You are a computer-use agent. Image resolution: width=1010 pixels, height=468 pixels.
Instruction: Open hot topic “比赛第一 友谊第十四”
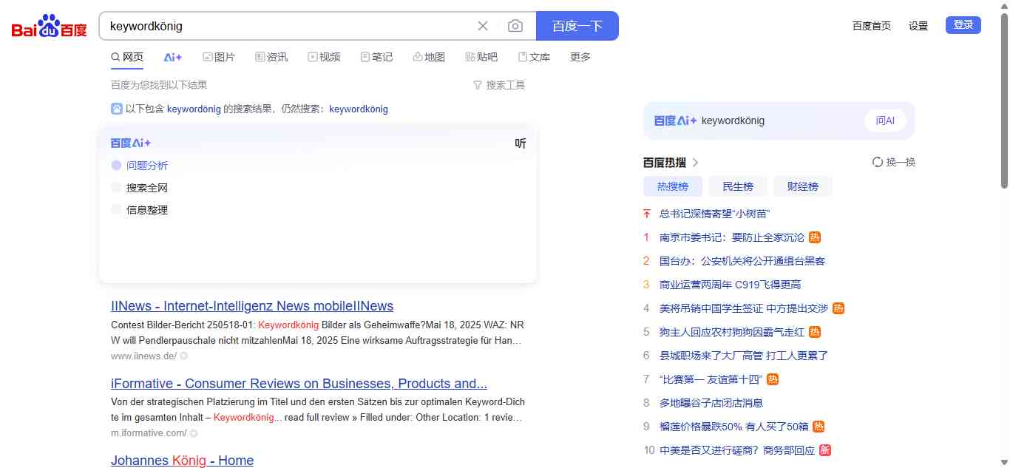(x=711, y=379)
